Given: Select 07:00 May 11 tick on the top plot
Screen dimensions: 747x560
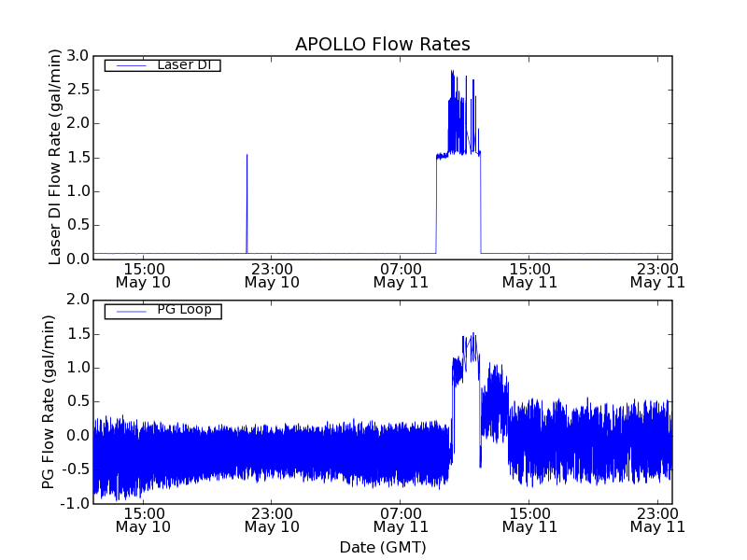Looking at the screenshot, I should tap(400, 274).
